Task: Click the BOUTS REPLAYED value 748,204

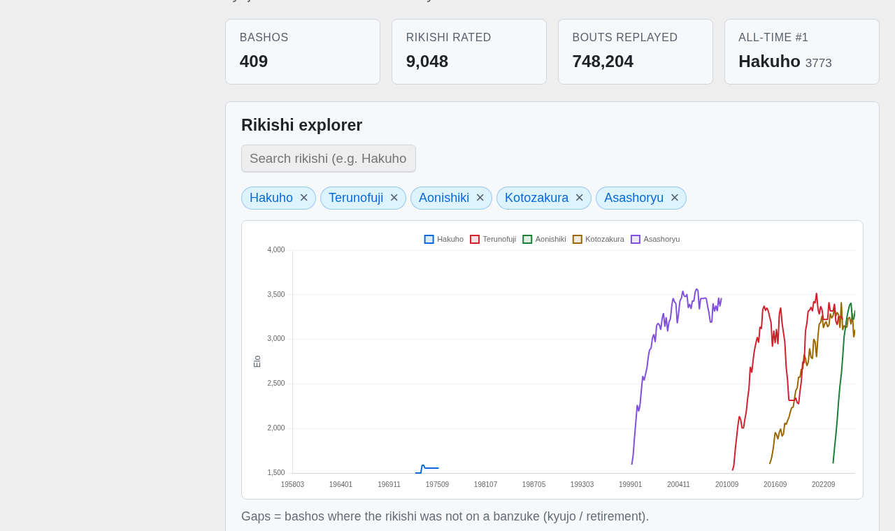Action: pyautogui.click(x=603, y=61)
